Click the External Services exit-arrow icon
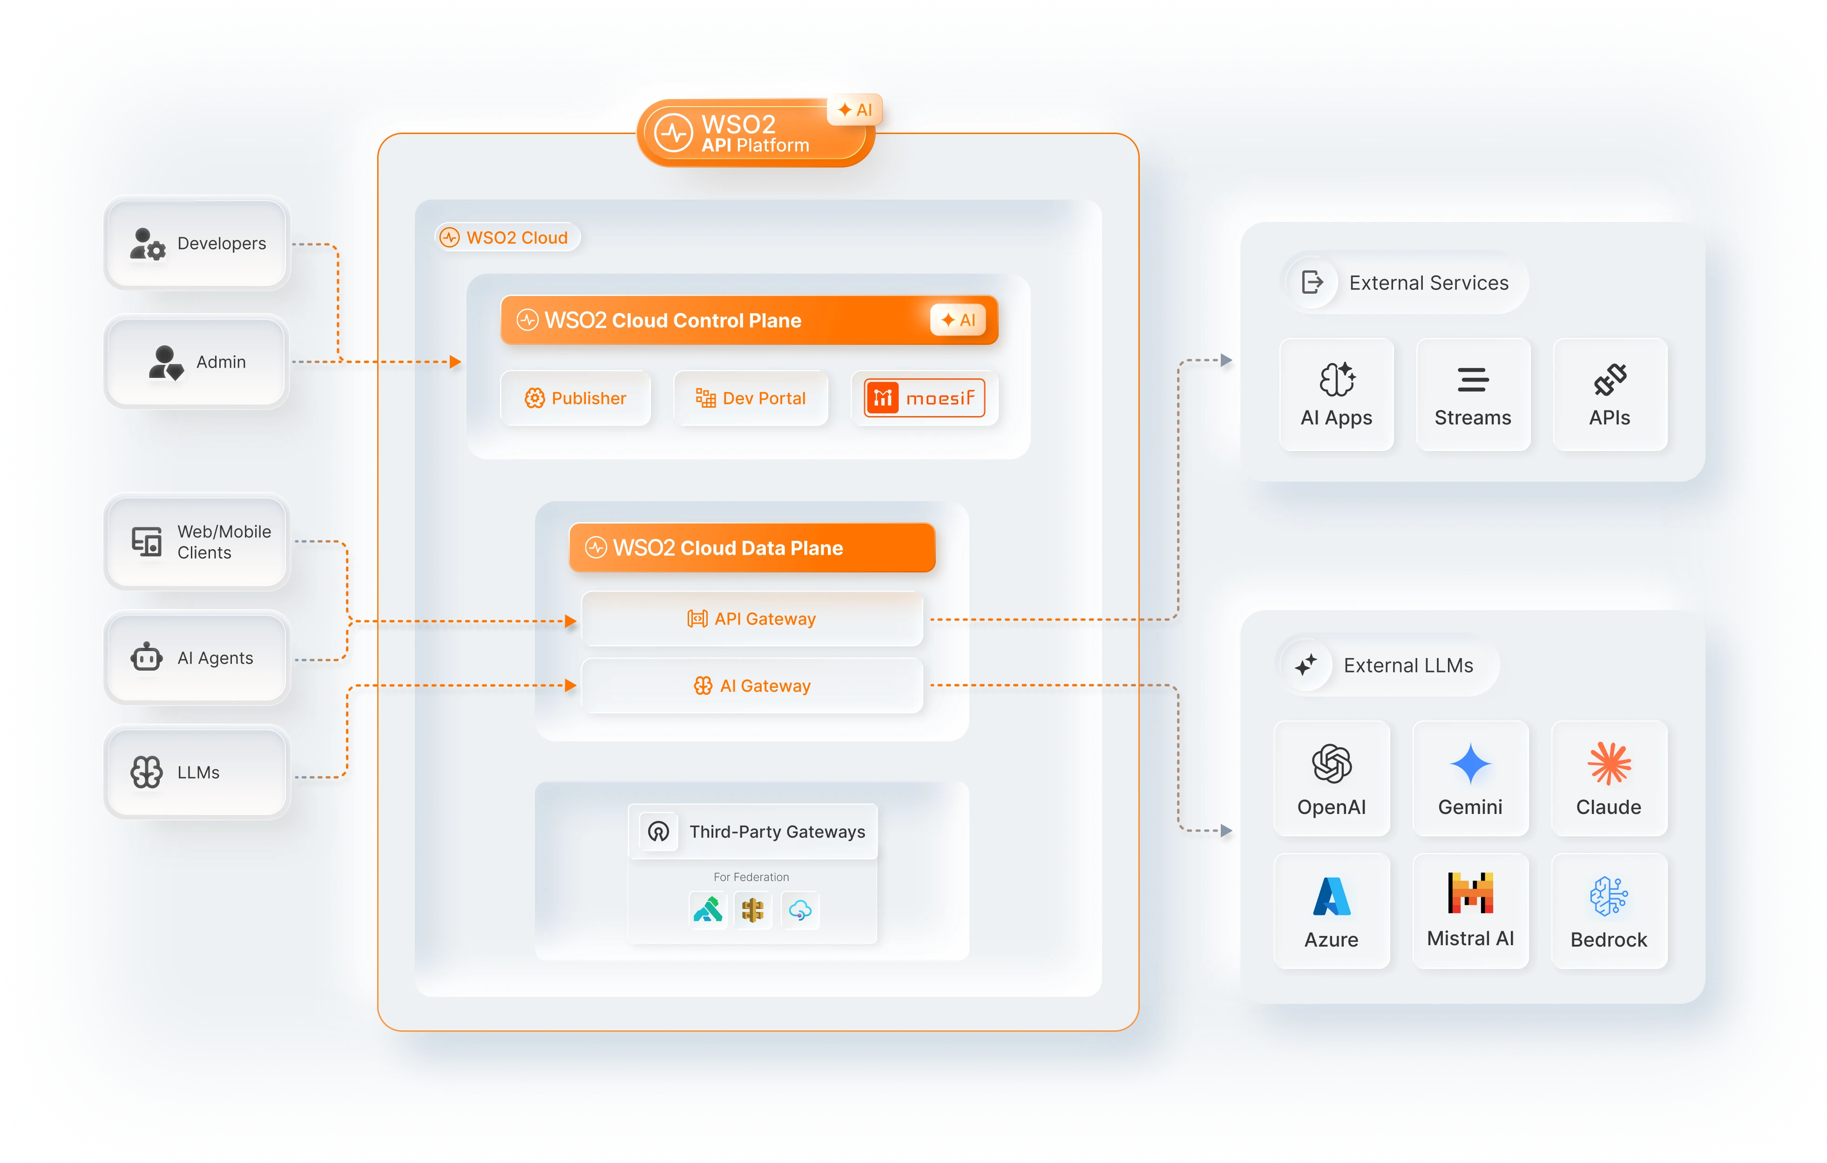Viewport: 1827px width, 1163px height. 1312,282
